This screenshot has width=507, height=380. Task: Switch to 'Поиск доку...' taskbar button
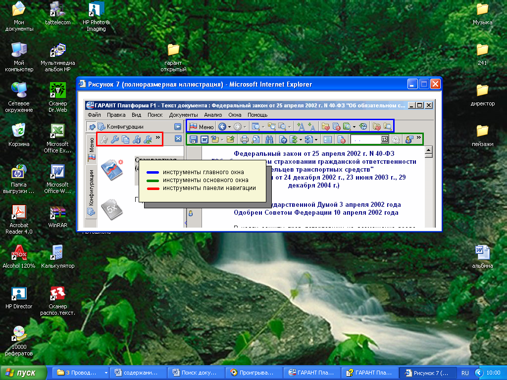coord(196,373)
